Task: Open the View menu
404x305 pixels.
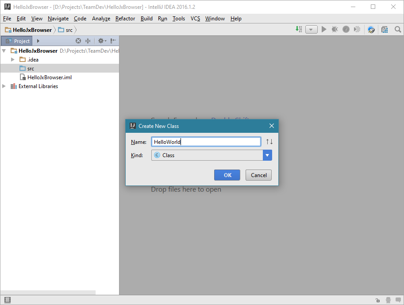Action: coord(37,19)
